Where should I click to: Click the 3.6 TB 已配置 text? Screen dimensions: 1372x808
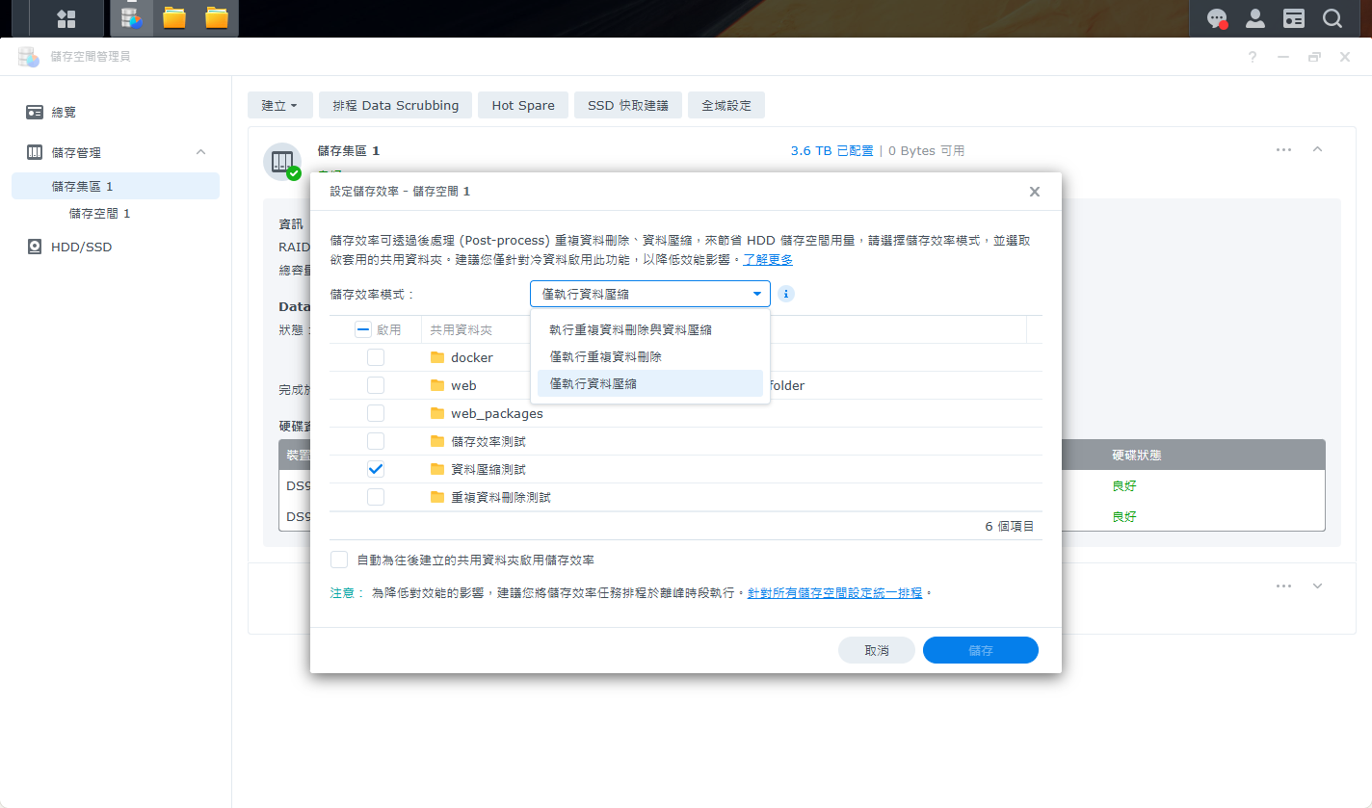point(831,151)
